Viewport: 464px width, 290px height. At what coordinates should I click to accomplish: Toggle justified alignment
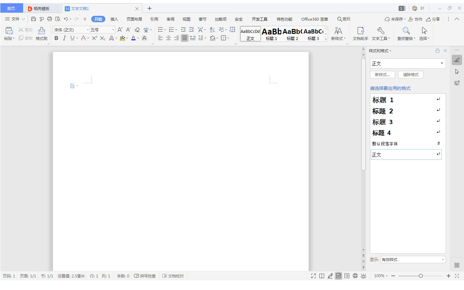[184, 38]
